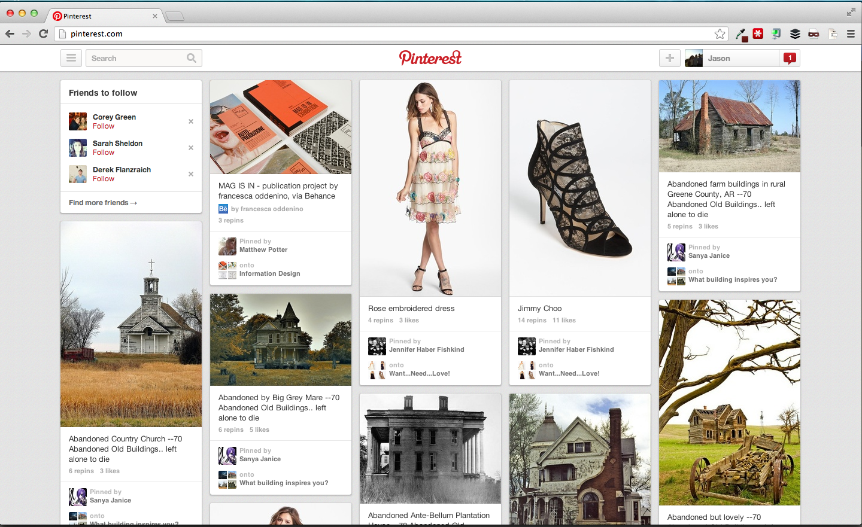This screenshot has height=527, width=862.
Task: Add a new pin with plus button
Action: [x=670, y=58]
